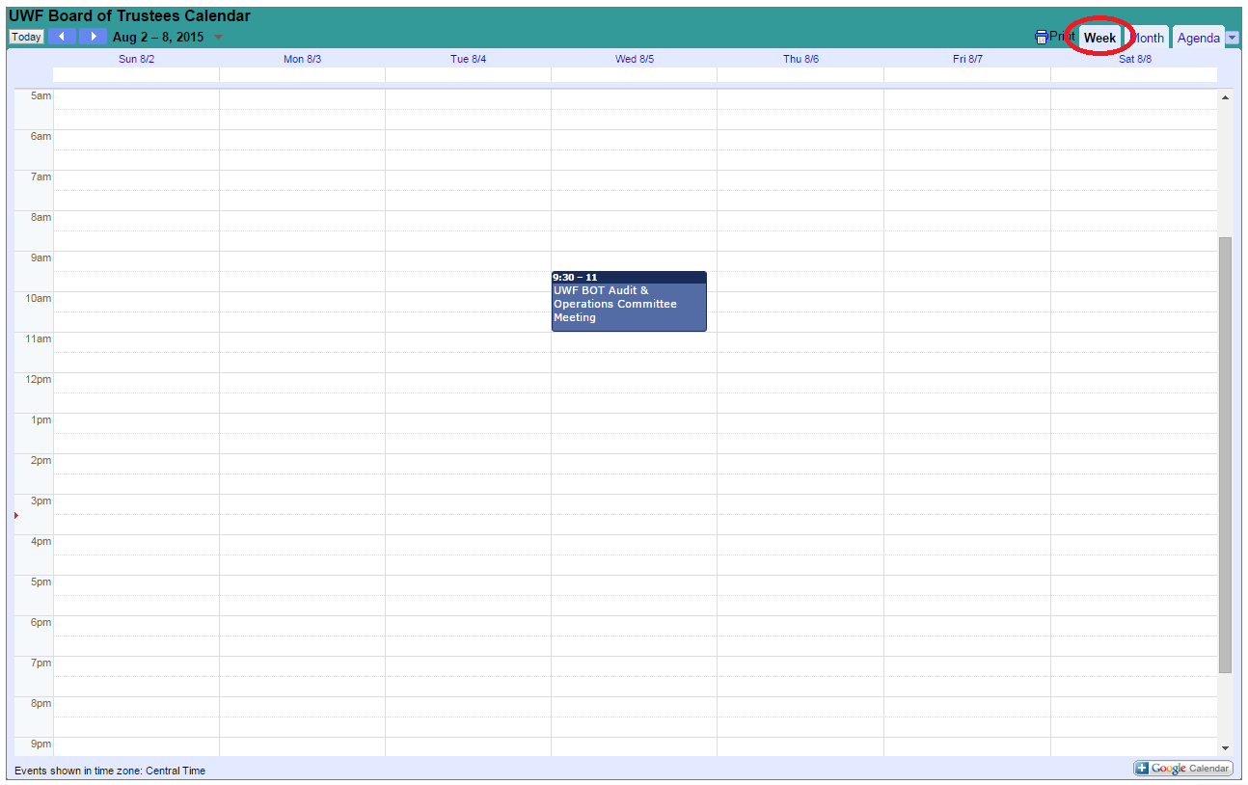Click the Thu 8/6 day header

(800, 59)
